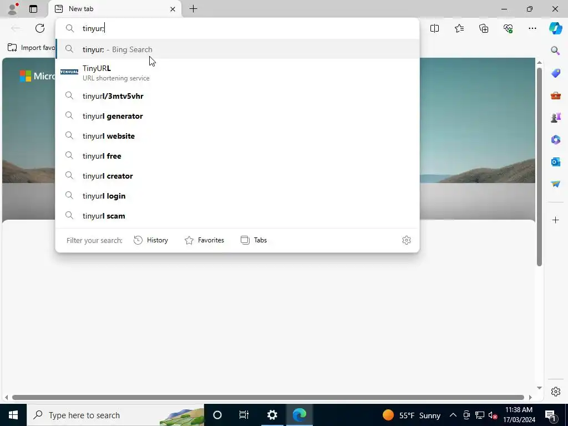Open Microsoft Edge on taskbar
Image resolution: width=568 pixels, height=426 pixels.
300,415
